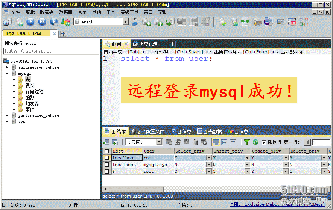Image resolution: width=333 pixels, height=210 pixels.
Task: Switch result to text view icon
Action: [233, 142]
